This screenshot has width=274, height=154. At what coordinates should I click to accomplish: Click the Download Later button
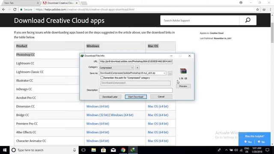(x=110, y=97)
